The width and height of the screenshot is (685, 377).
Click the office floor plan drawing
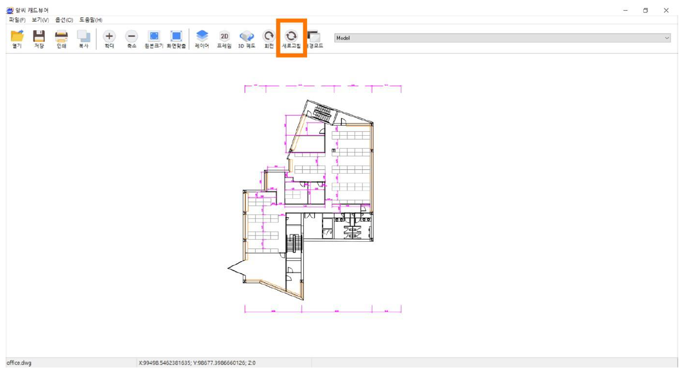pos(314,199)
